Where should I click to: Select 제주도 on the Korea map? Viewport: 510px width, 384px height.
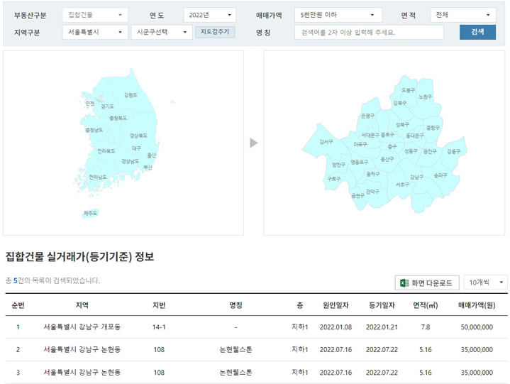click(90, 213)
